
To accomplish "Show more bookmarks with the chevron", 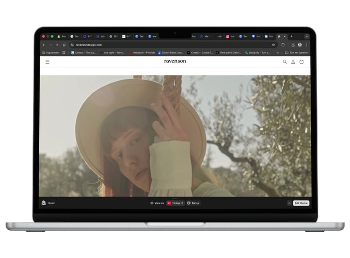I will click(x=278, y=53).
